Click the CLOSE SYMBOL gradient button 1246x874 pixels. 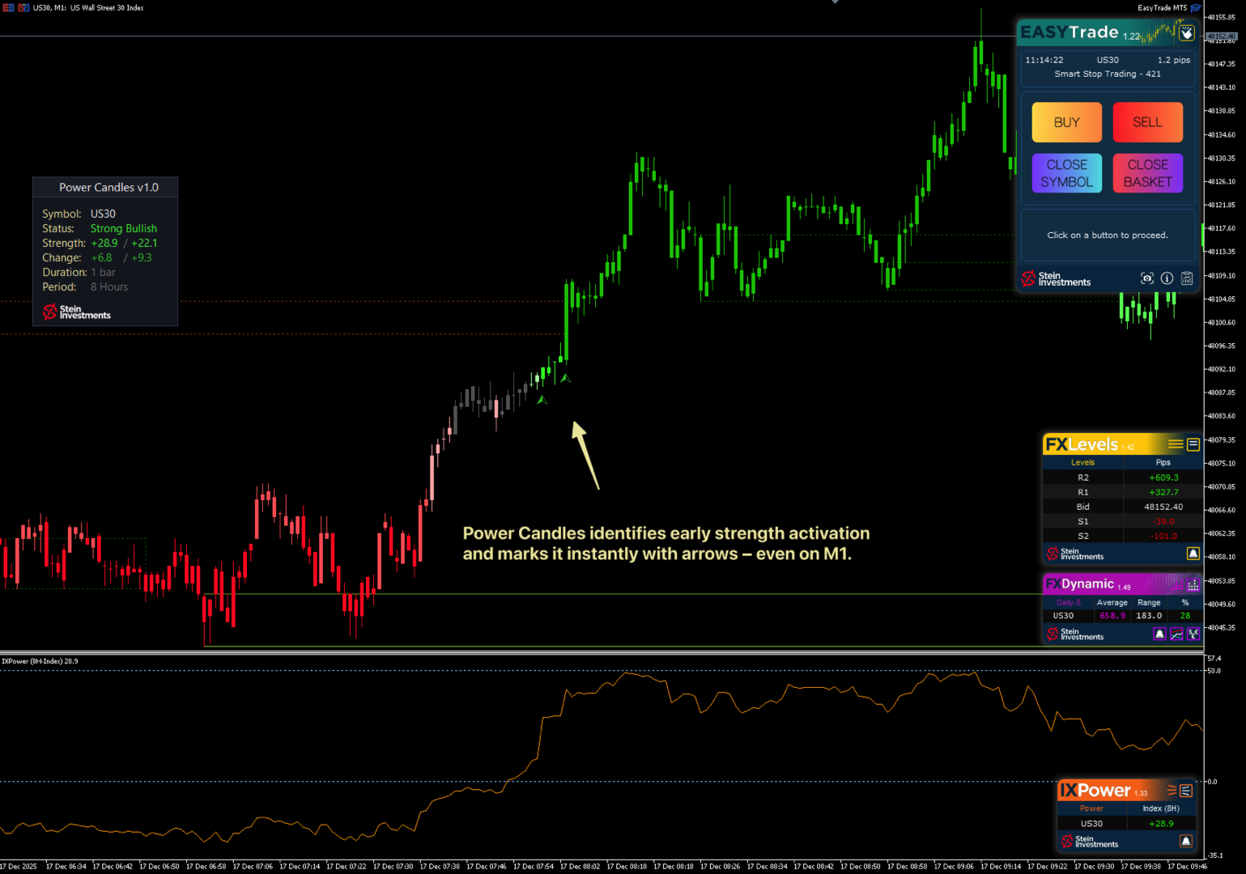coord(1066,173)
